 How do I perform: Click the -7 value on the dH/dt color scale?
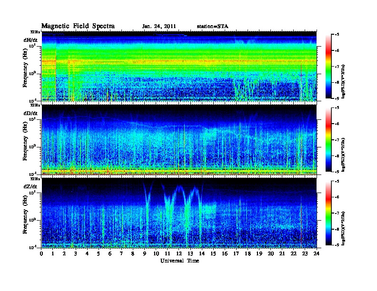[337, 67]
